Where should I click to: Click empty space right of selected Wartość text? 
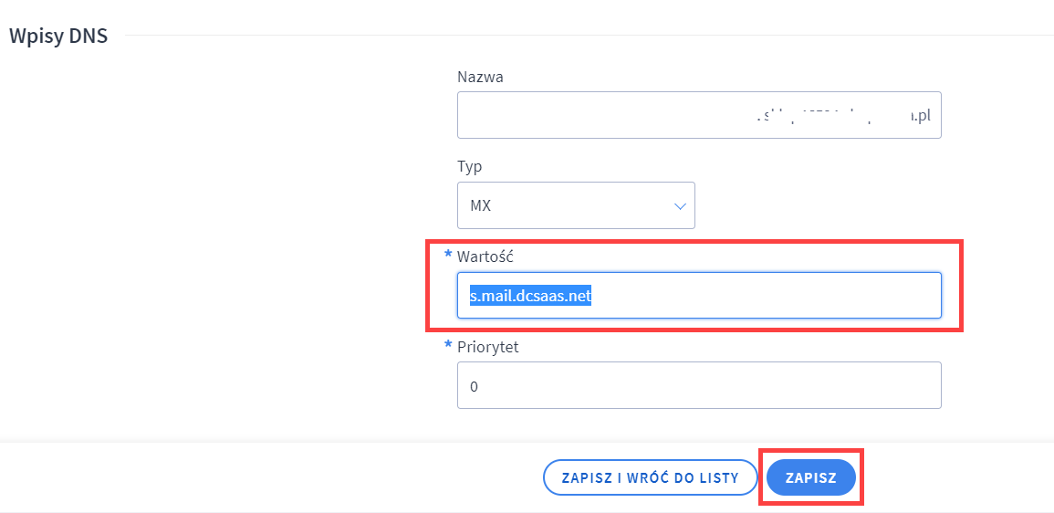coord(767,295)
